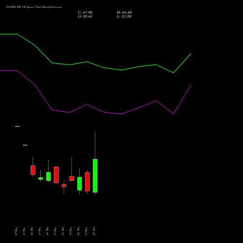243x243 pixels.
Task: Click the 15 May date label
Action: point(55,231)
